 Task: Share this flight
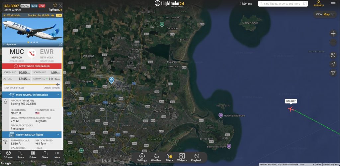(45, 154)
